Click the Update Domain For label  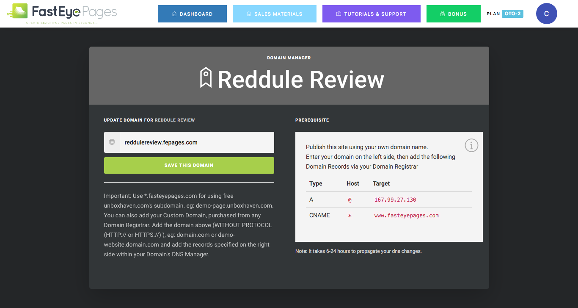[x=129, y=120]
